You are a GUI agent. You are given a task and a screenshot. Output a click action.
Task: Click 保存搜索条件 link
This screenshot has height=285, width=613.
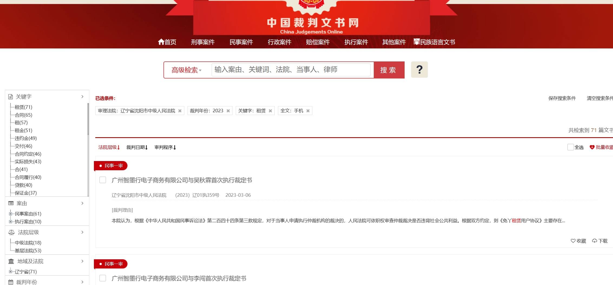coord(562,98)
